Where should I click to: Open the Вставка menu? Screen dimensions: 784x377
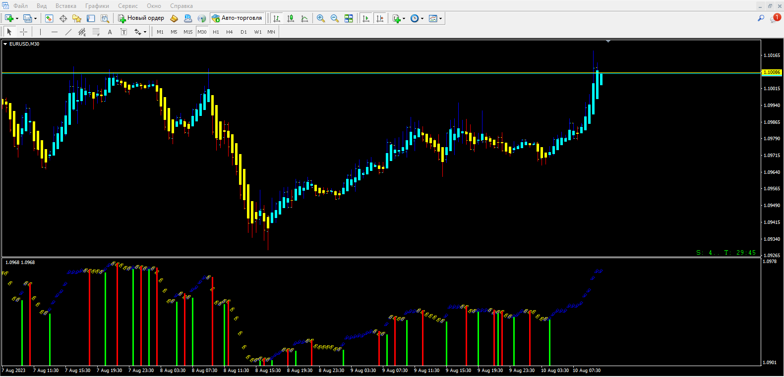(x=66, y=6)
